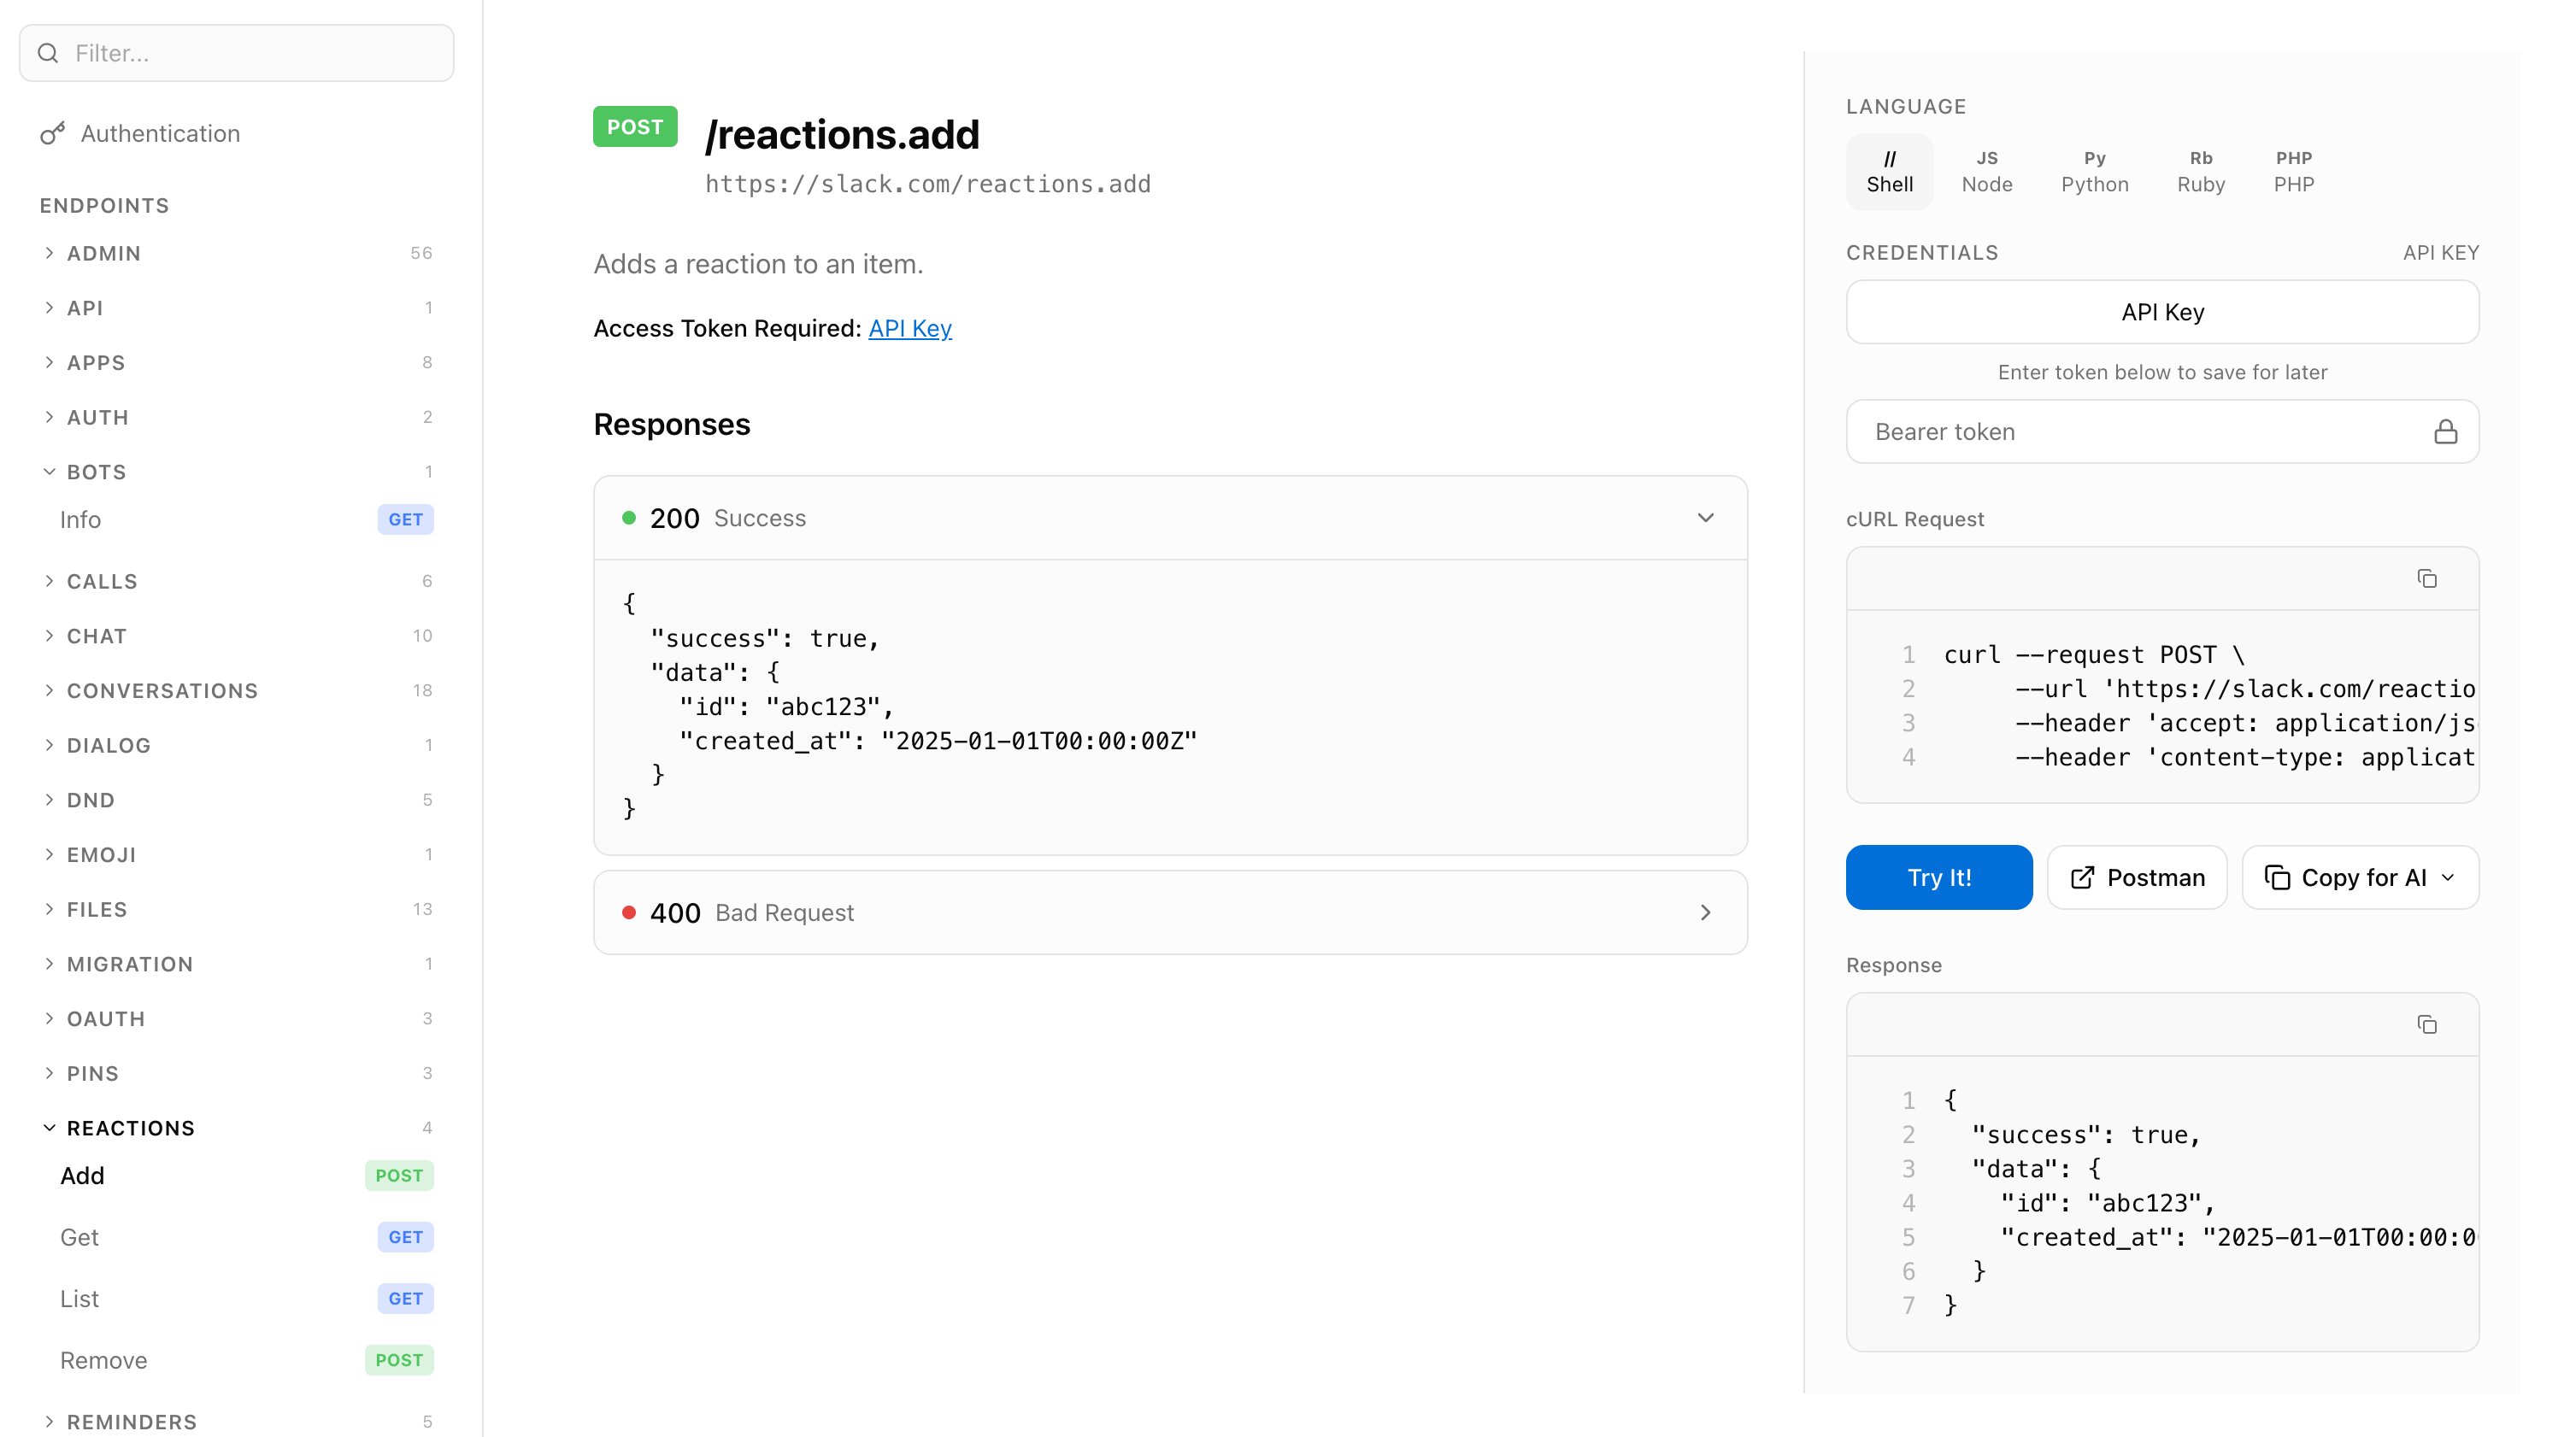Open the Bots Info GET endpoint
The width and height of the screenshot is (2576, 1437).
(80, 519)
